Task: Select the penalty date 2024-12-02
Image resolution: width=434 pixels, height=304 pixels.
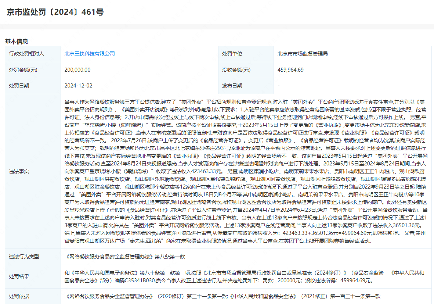Action: click(79, 86)
